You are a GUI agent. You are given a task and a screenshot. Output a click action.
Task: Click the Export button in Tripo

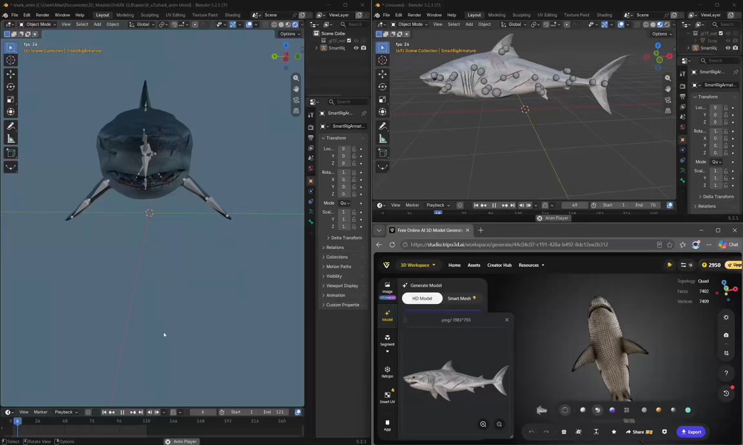point(692,432)
